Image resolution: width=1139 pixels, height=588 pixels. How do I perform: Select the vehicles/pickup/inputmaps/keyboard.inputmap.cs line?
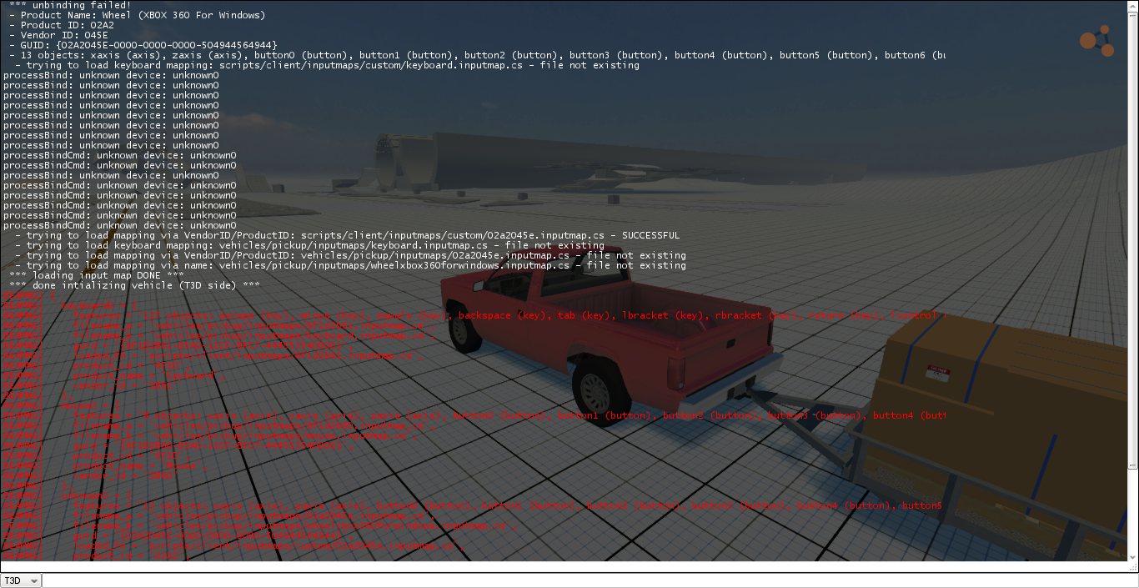[x=309, y=245]
